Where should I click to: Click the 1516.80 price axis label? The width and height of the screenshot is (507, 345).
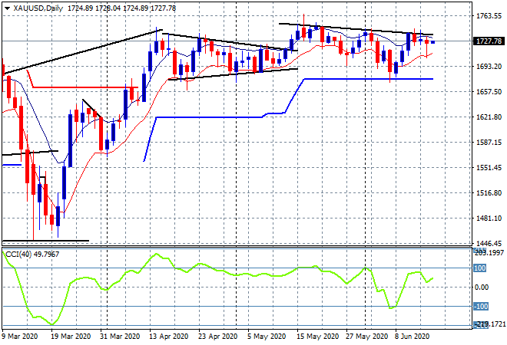coord(489,193)
